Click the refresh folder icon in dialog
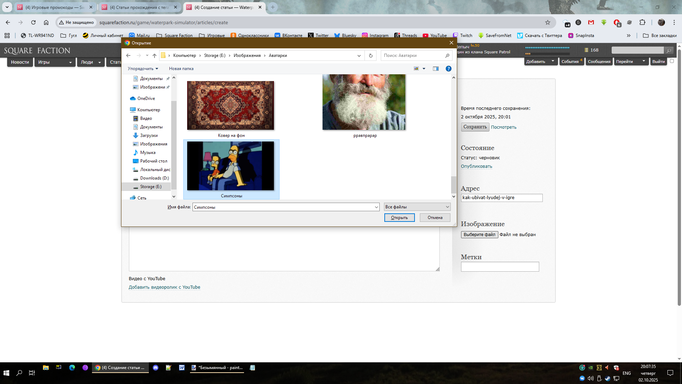This screenshot has width=682, height=384. click(x=370, y=55)
